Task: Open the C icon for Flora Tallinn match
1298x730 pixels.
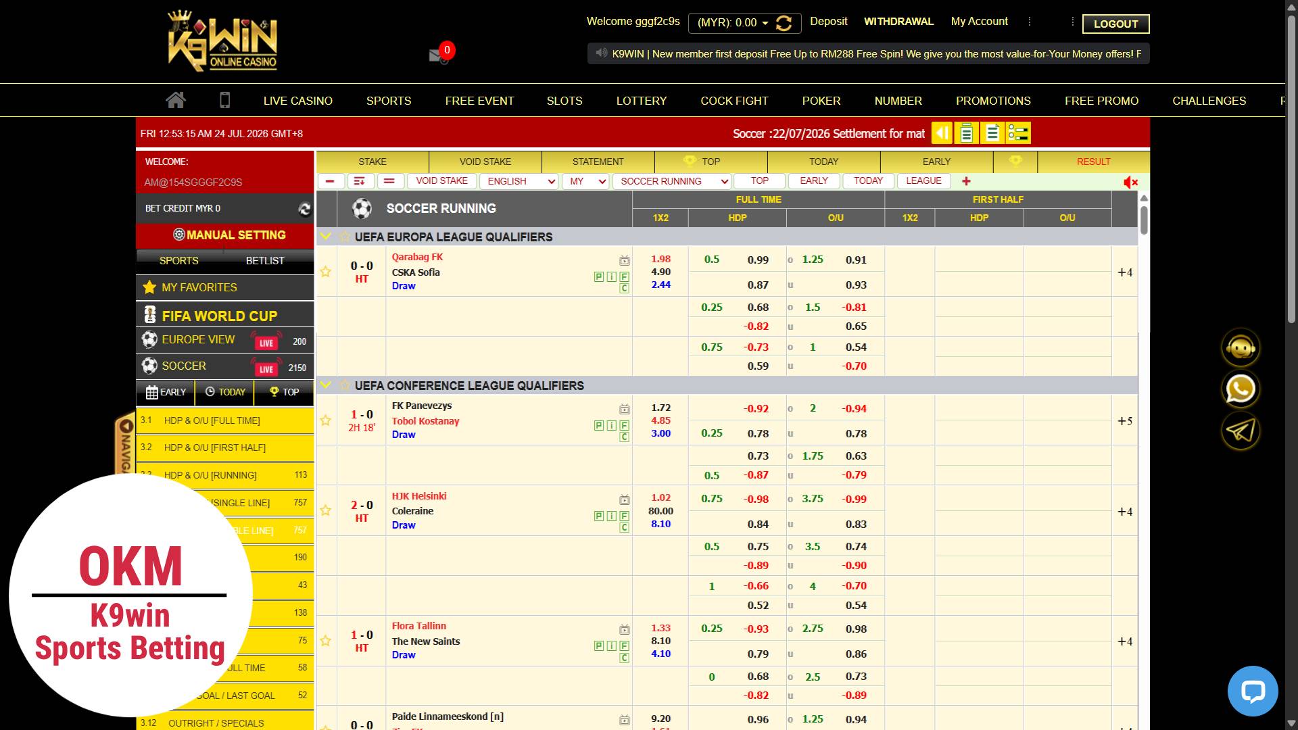Action: tap(624, 658)
